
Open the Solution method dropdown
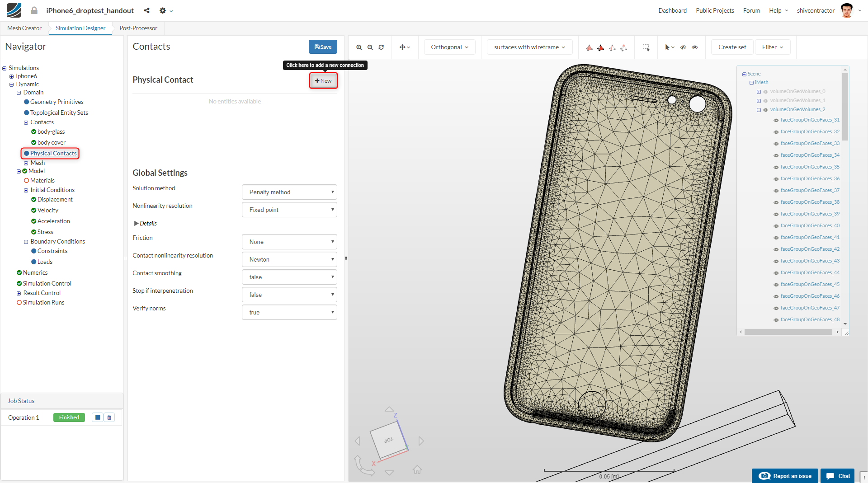(289, 192)
